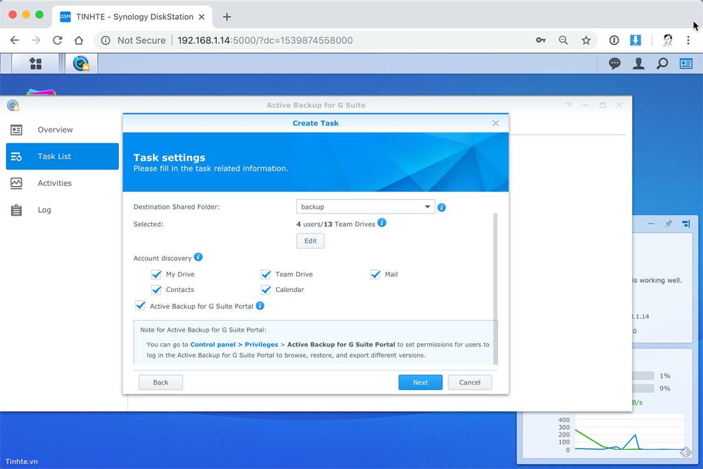
Task: Click the 1Password extension icon
Action: [614, 41]
